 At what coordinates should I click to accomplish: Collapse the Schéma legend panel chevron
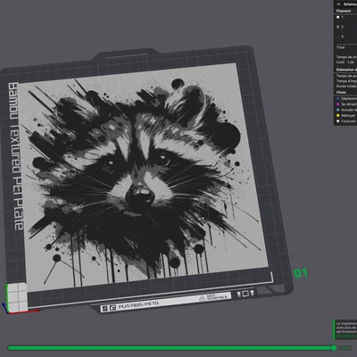[338, 4]
